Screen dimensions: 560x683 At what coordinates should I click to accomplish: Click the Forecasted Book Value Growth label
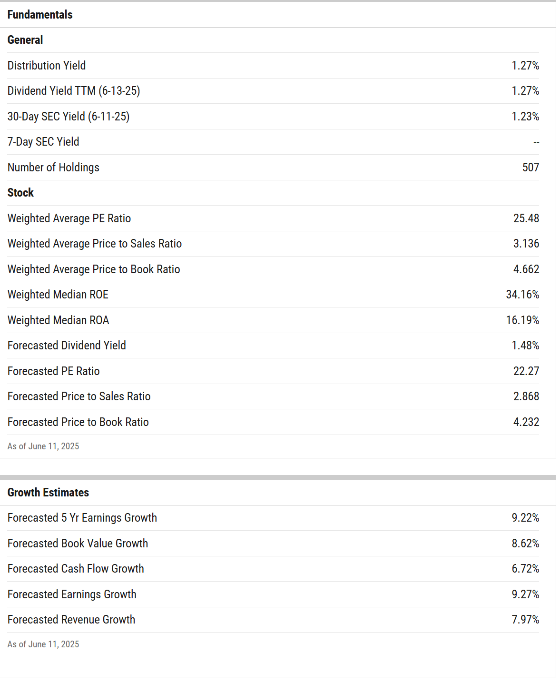(78, 544)
